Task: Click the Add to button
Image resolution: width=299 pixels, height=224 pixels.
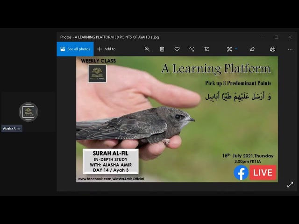Action: [107, 49]
